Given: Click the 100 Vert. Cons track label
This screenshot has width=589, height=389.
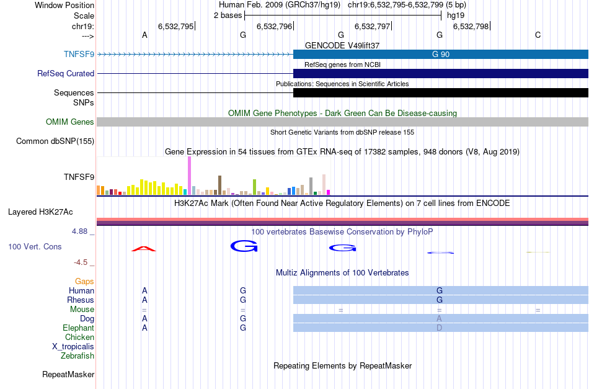Looking at the screenshot, I should (35, 246).
